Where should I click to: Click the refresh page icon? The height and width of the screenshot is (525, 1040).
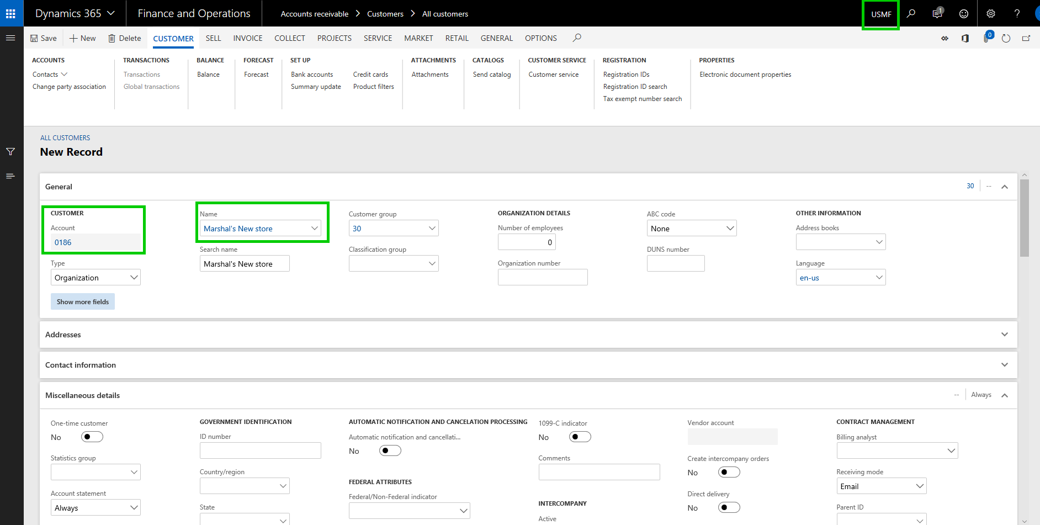(x=1006, y=38)
